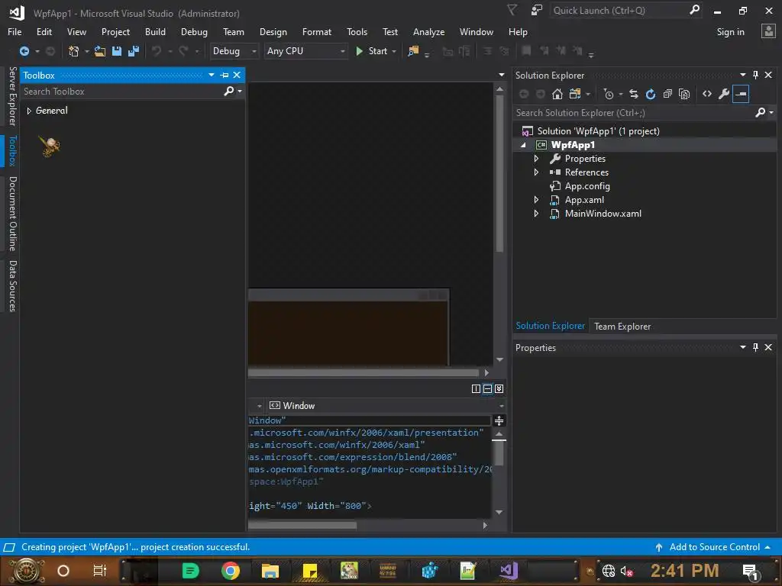Select App.config in Solution Explorer
This screenshot has width=782, height=586.
click(587, 186)
